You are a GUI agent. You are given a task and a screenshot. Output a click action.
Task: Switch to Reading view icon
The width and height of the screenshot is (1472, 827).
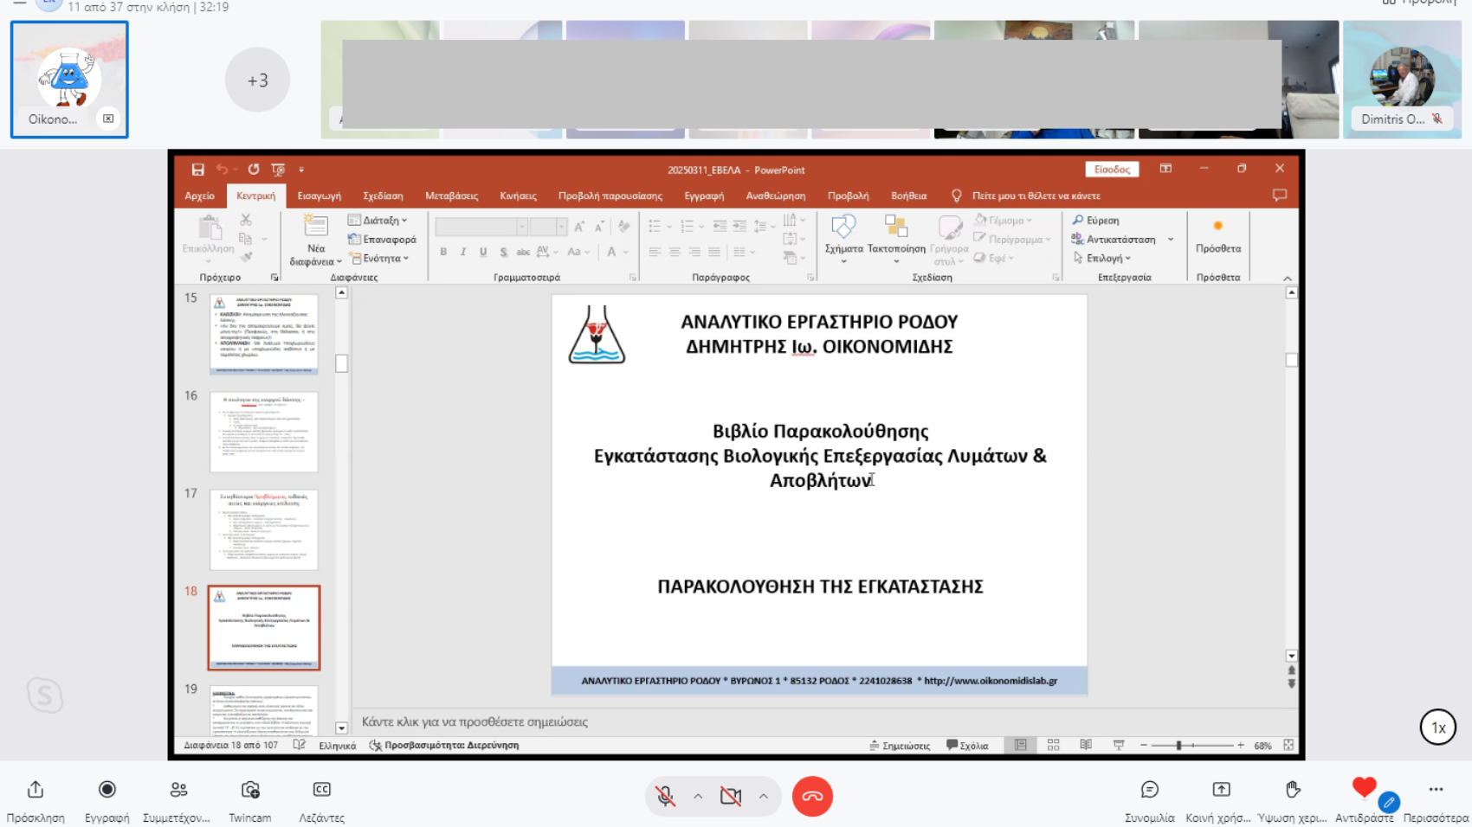click(1086, 745)
